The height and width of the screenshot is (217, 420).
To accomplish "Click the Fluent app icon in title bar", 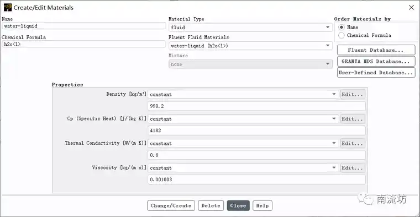I will (8, 8).
